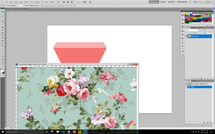
Task: Select the Lasso tool
Action: (x=3, y=17)
